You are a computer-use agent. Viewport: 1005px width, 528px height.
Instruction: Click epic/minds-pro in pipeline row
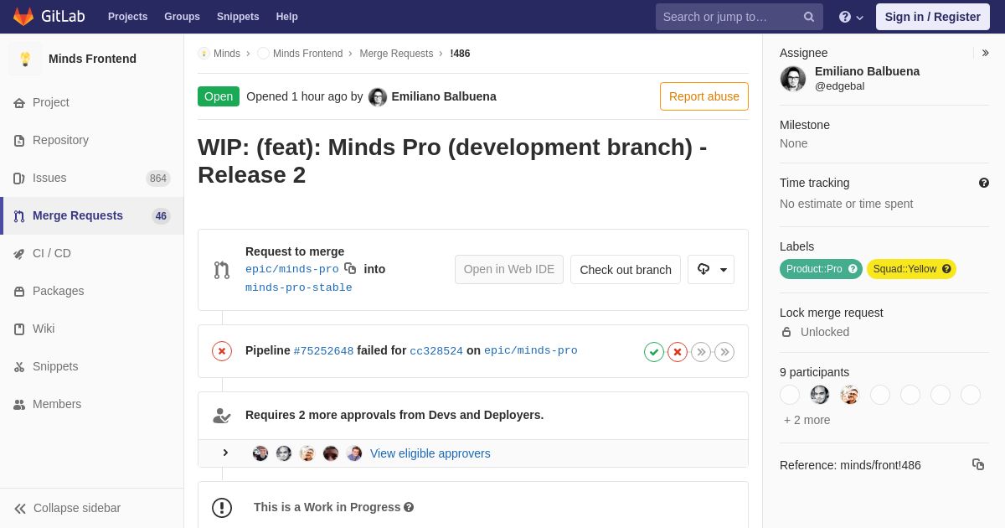pyautogui.click(x=531, y=351)
